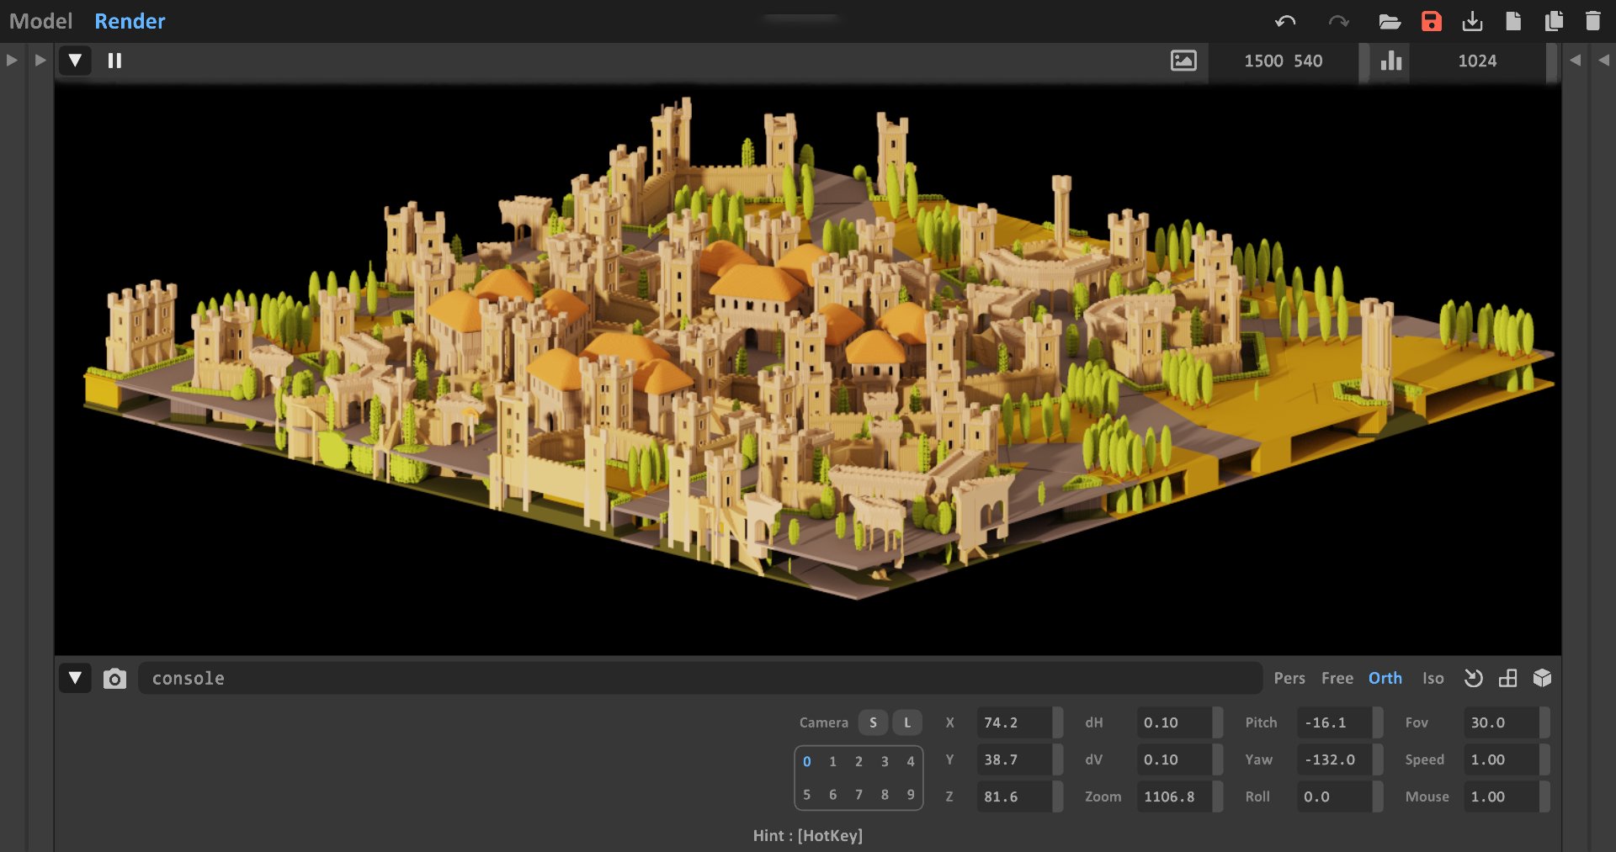Image resolution: width=1616 pixels, height=852 pixels.
Task: Duplicate via the copy pages icon
Action: coord(1553,21)
